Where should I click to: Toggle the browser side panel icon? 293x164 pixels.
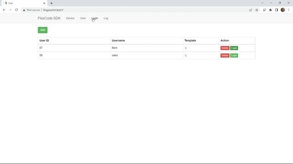click(x=277, y=10)
